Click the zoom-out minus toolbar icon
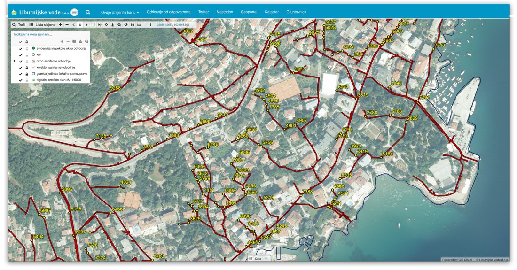The image size is (517, 270). click(x=67, y=24)
